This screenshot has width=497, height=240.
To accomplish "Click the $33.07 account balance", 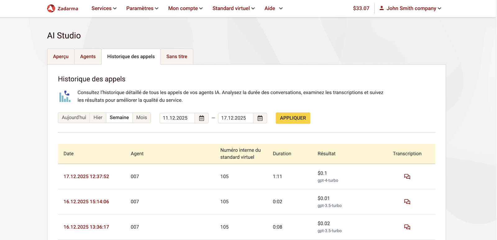I will (361, 8).
